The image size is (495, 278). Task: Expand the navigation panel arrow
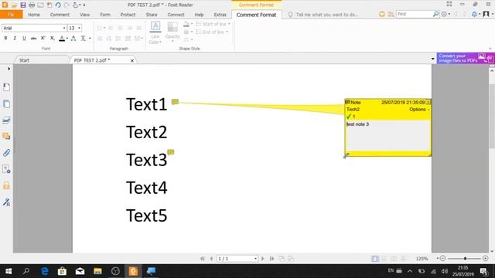tap(9, 69)
